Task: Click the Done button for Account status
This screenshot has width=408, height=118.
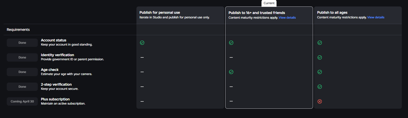Action: pos(22,43)
